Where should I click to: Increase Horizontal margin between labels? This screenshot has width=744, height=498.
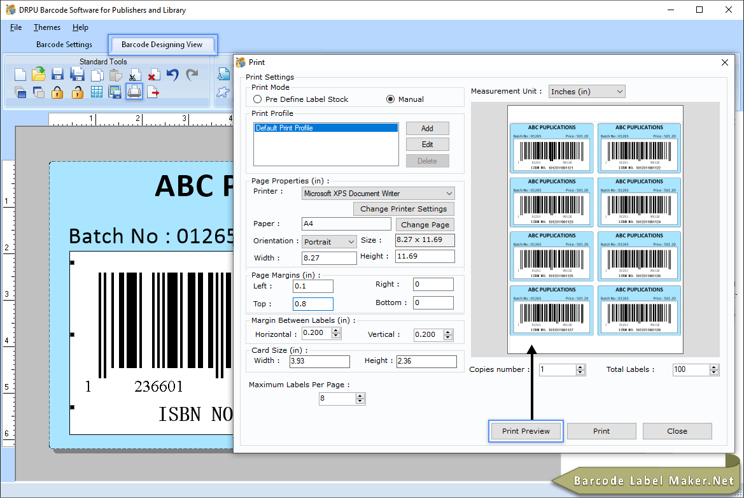(336, 331)
